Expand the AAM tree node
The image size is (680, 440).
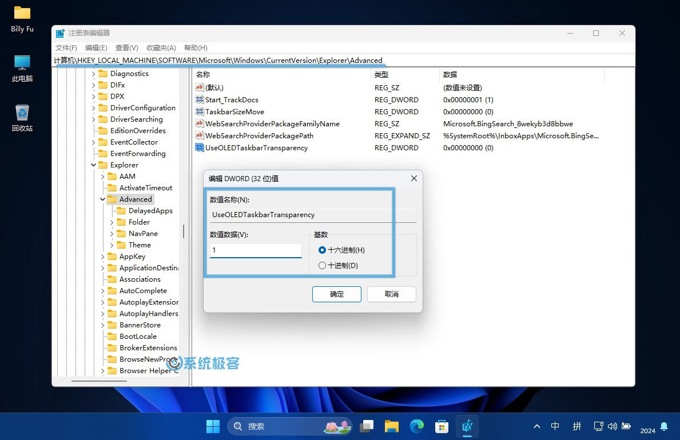pyautogui.click(x=103, y=177)
